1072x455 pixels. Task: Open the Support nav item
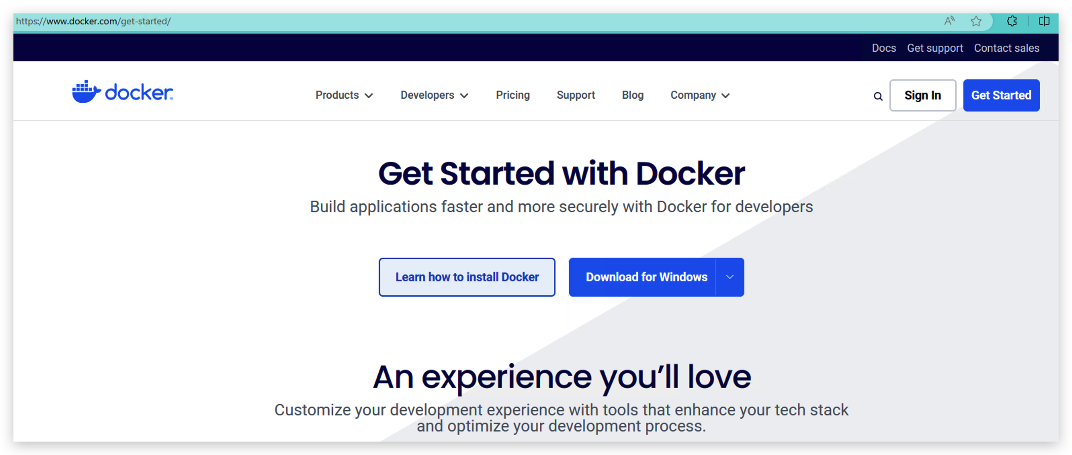(x=576, y=95)
